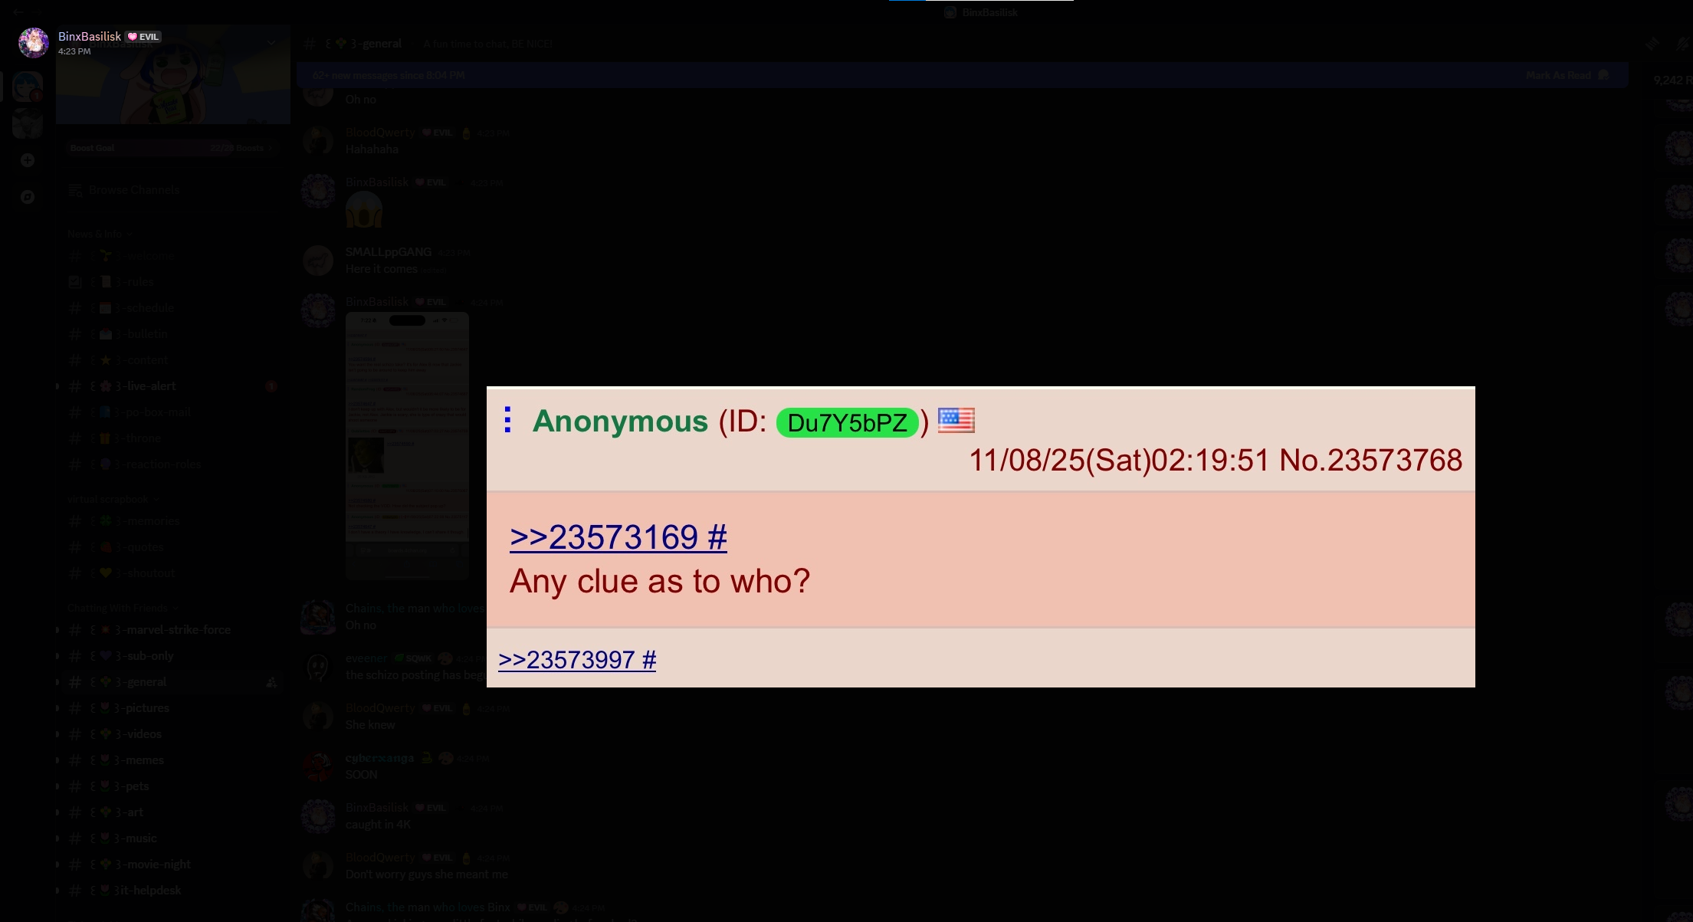The image size is (1693, 922).
Task: Expand the server name dropdown chevron
Action: pos(271,42)
